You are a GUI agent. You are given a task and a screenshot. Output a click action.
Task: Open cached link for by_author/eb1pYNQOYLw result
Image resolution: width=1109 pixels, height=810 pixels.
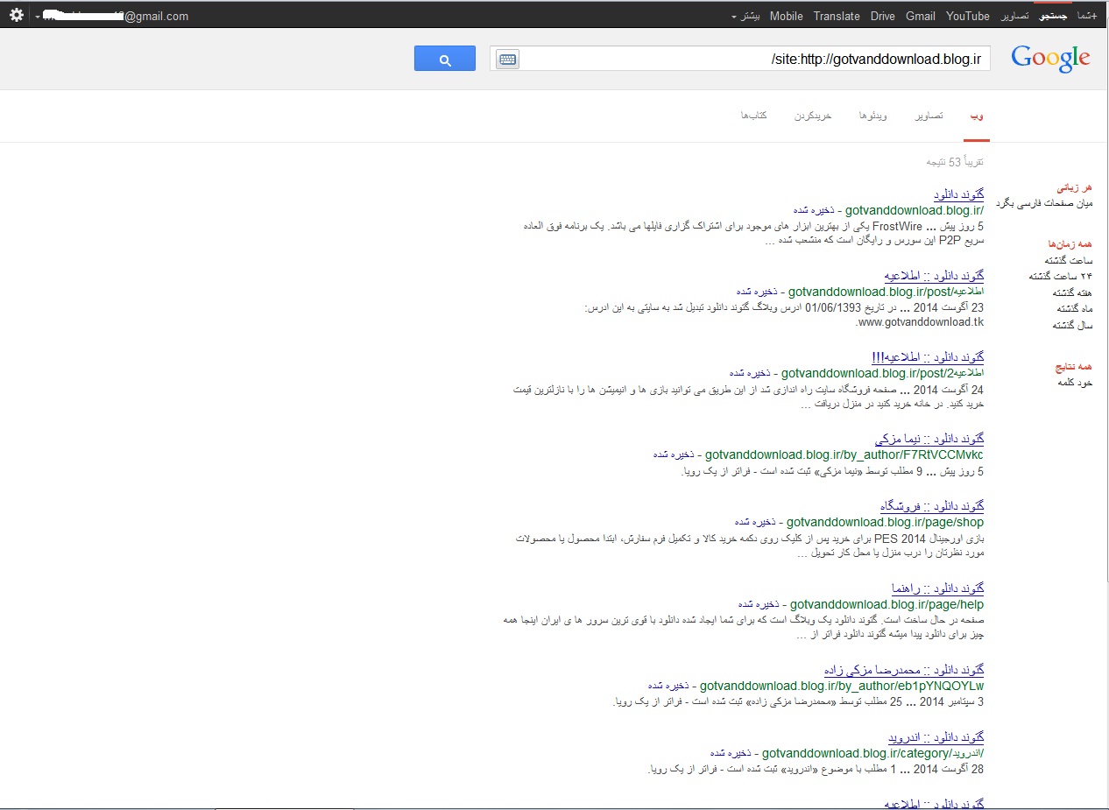click(669, 687)
